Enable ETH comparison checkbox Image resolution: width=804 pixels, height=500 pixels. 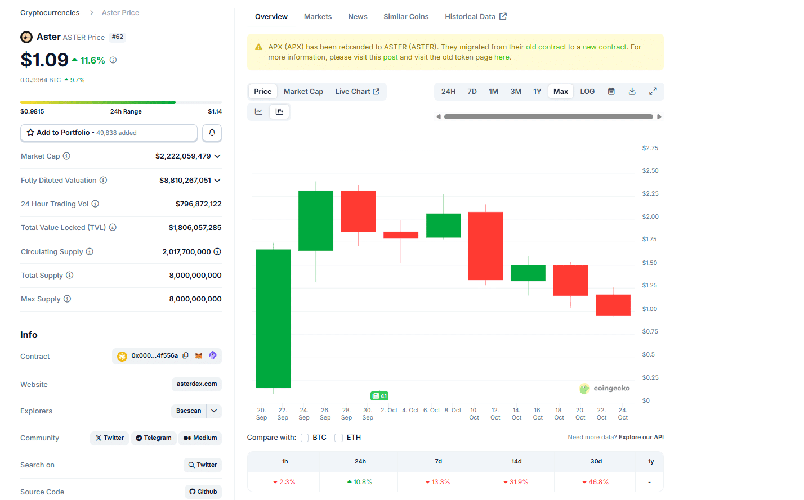(x=338, y=438)
